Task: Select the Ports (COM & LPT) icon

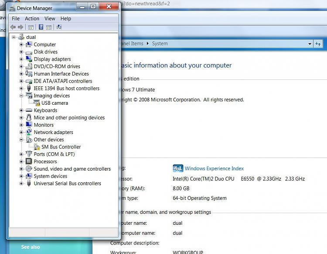Action: click(29, 154)
